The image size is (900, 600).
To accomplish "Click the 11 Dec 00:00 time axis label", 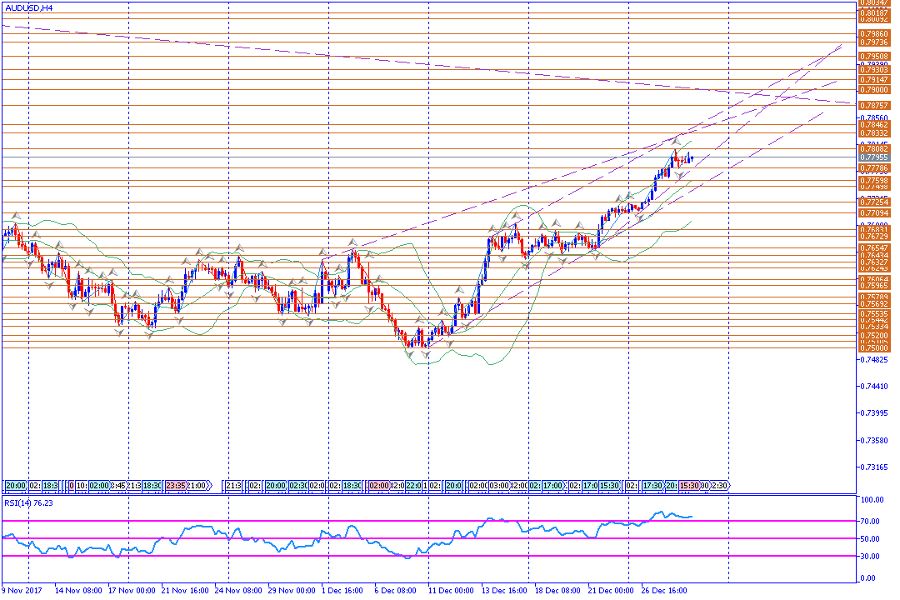I will pyautogui.click(x=451, y=590).
